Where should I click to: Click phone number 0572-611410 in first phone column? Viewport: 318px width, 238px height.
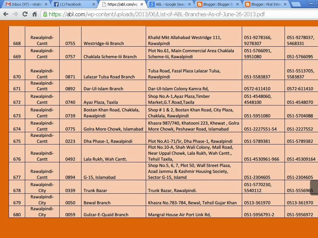[x=257, y=89]
